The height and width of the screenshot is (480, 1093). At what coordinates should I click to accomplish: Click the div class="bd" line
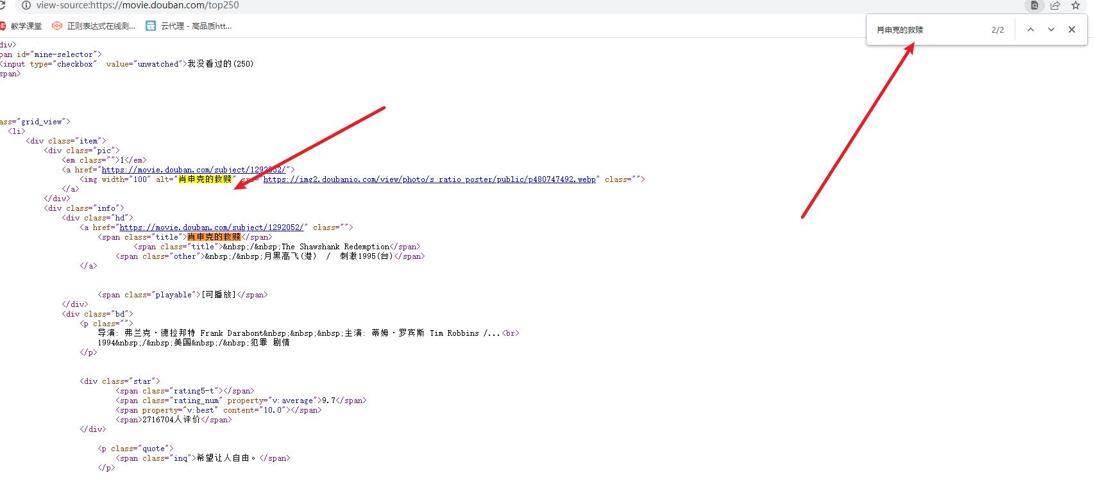click(x=97, y=314)
